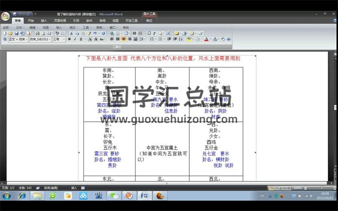
Task: Click the Help question mark icon
Action: tap(229, 39)
